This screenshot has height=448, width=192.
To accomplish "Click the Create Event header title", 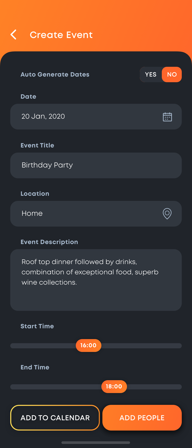I will [61, 35].
